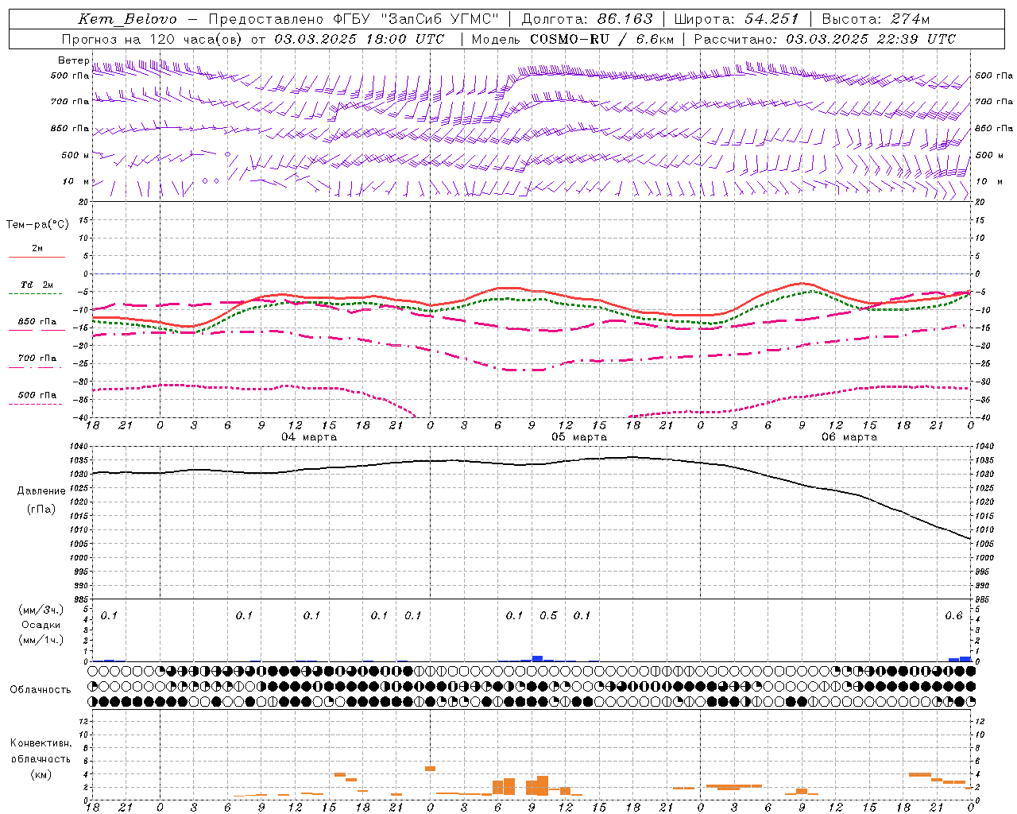Click the 06 марта date label
Image resolution: width=1017 pixels, height=814 pixels.
tap(849, 437)
